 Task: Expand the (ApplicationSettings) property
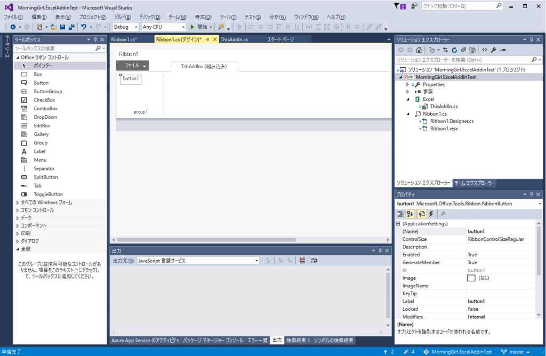coord(398,224)
